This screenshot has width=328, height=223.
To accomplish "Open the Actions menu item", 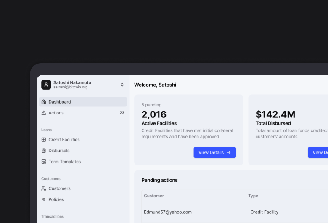I will [x=56, y=113].
